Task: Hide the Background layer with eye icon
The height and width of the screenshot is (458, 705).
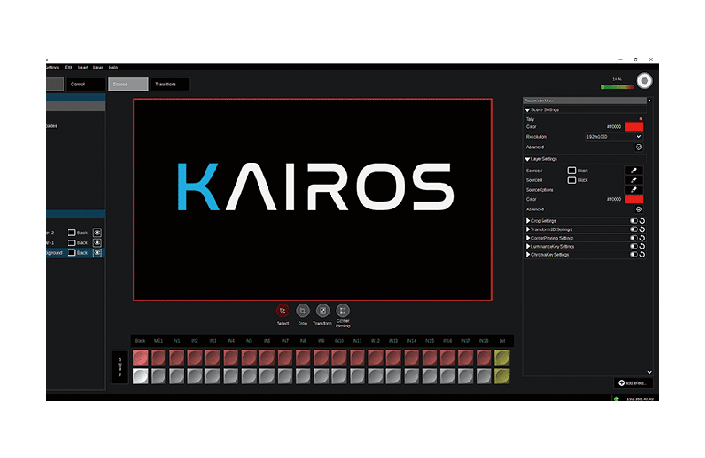Action: (97, 253)
